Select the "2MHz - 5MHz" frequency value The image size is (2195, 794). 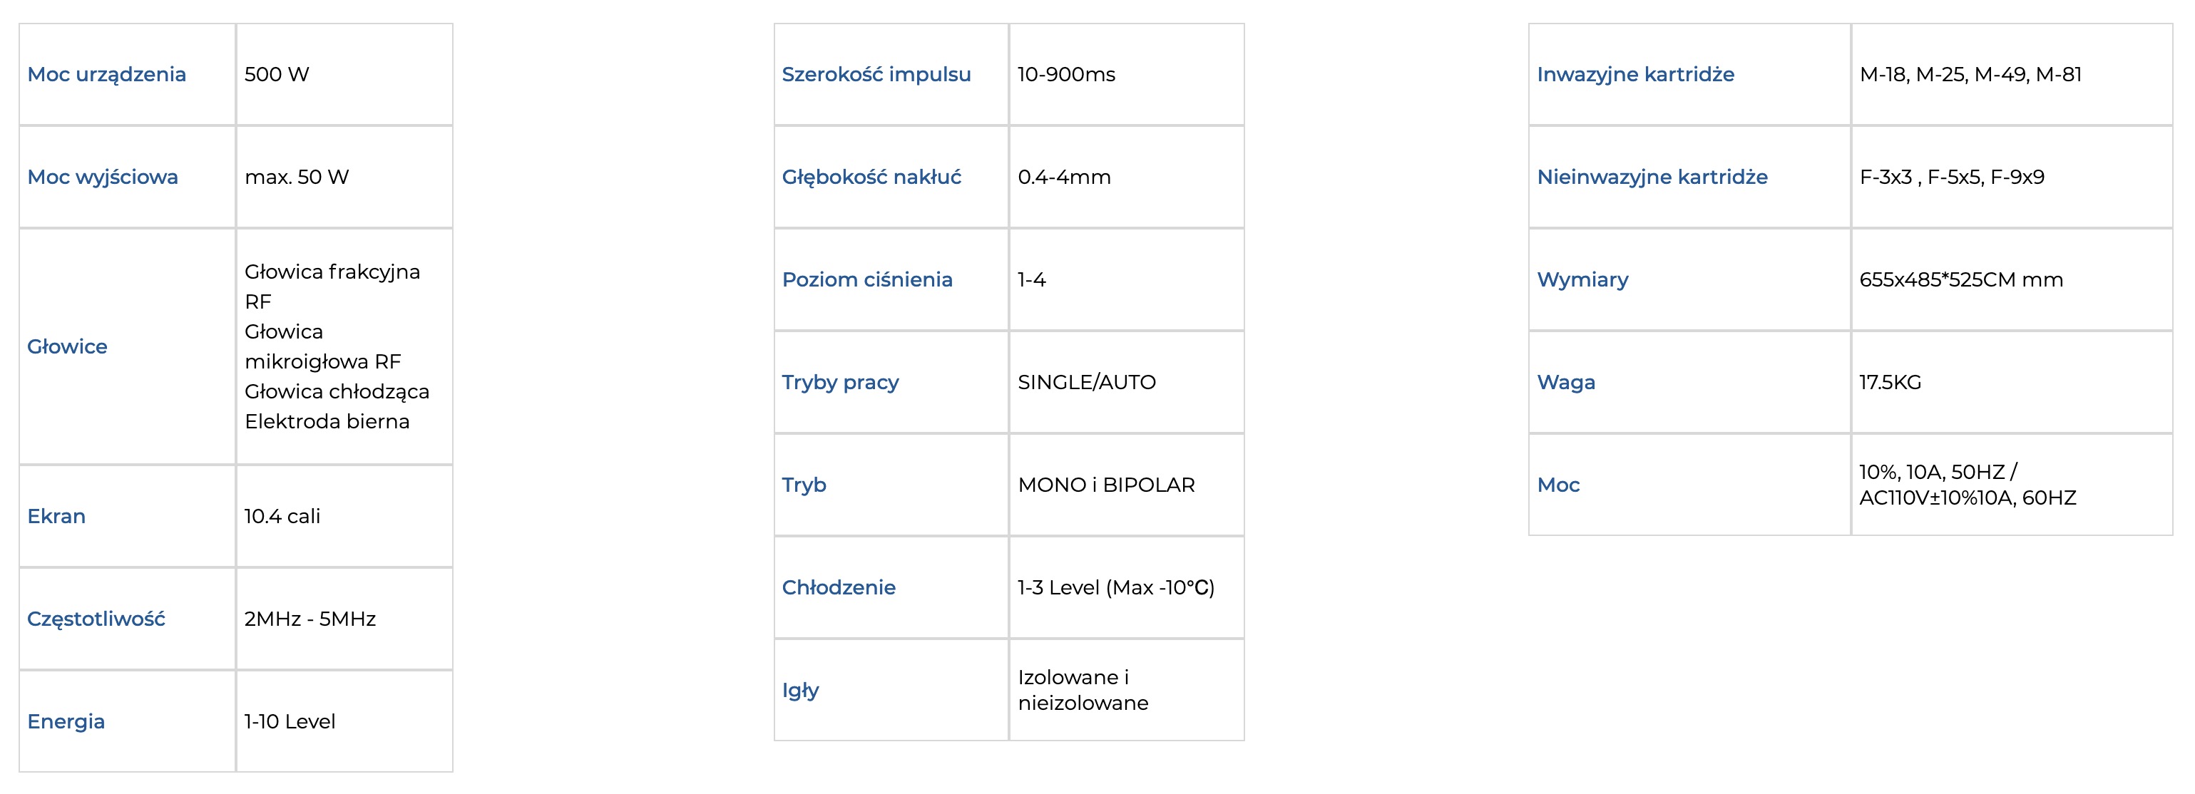[310, 619]
